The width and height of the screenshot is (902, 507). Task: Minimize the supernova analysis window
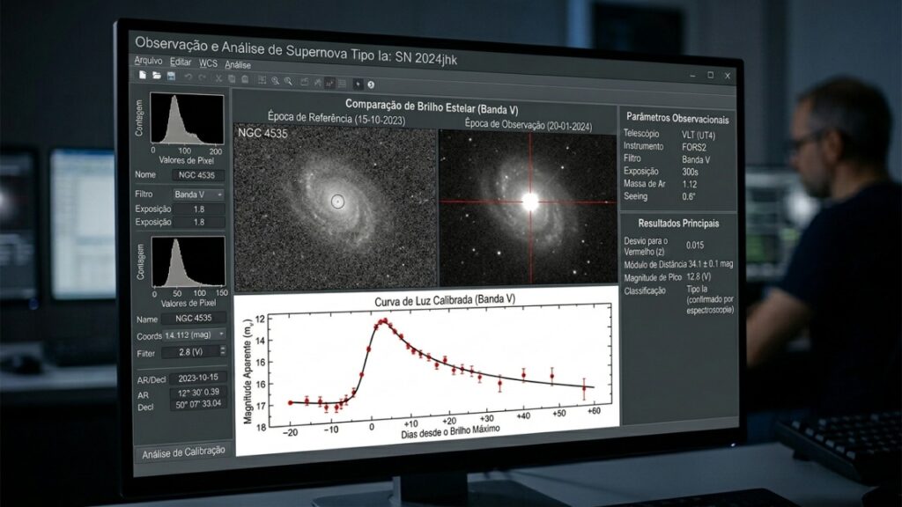coord(692,76)
